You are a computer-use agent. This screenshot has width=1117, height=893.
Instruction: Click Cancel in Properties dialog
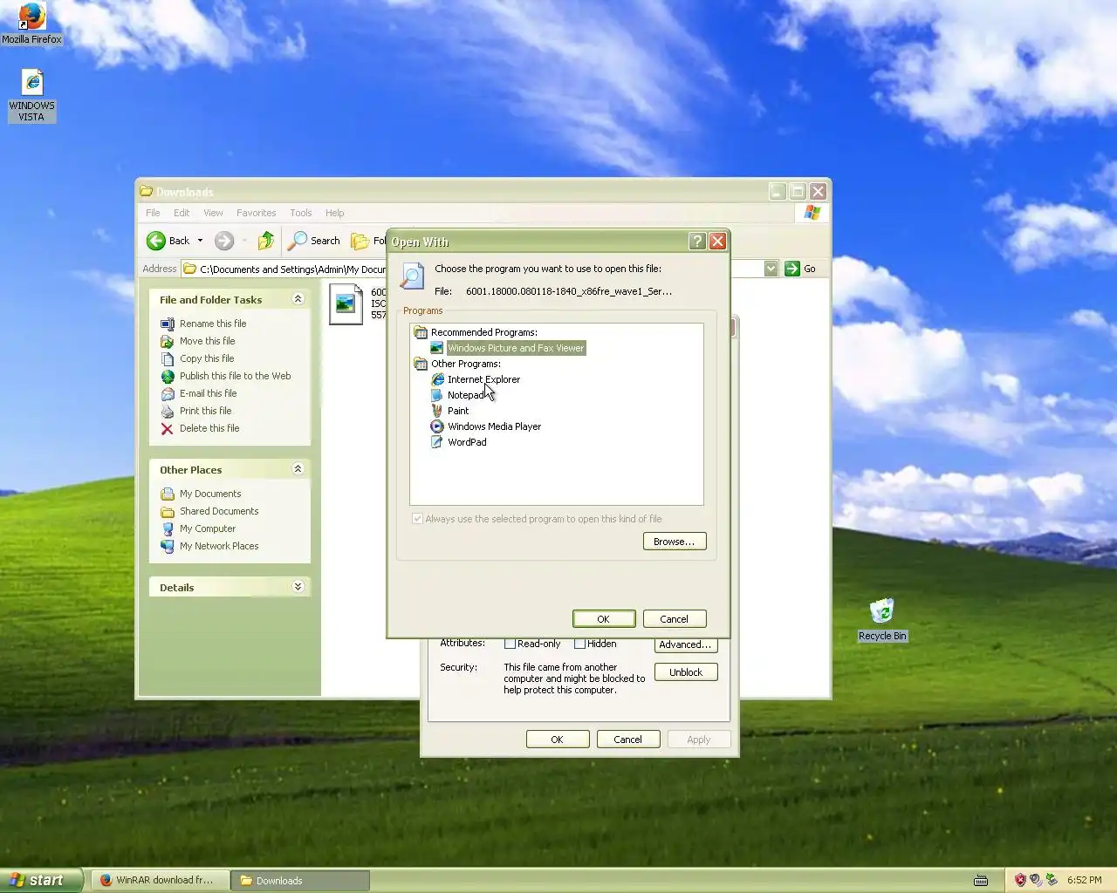627,740
